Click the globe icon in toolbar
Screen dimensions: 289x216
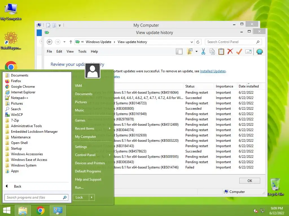click(259, 52)
